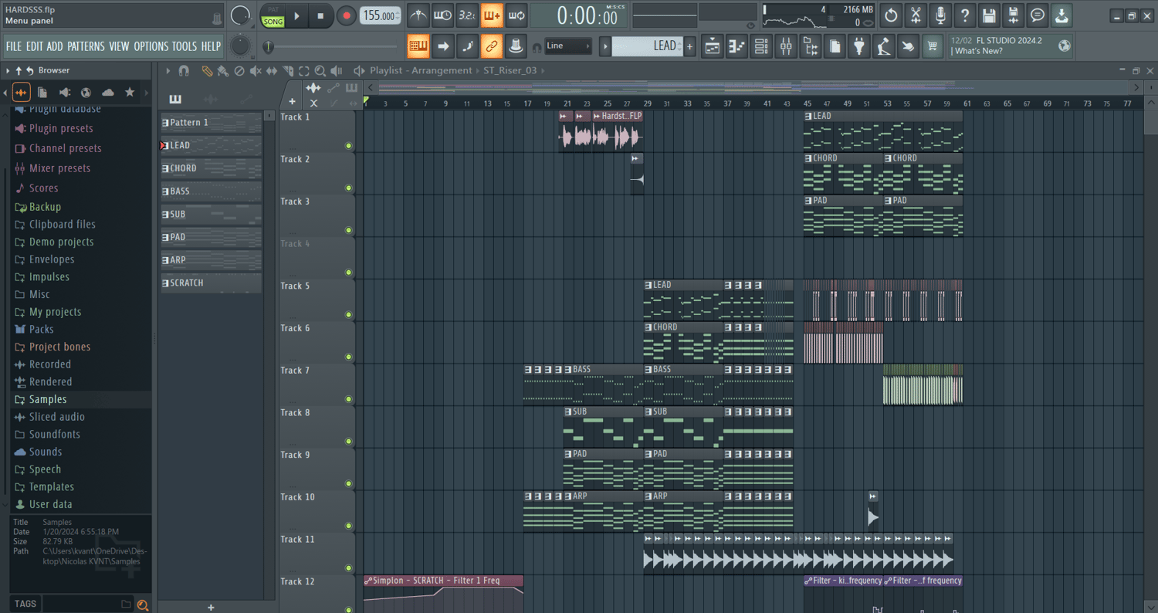Select the playlist paint brush tool
1158x613 pixels.
click(x=222, y=71)
